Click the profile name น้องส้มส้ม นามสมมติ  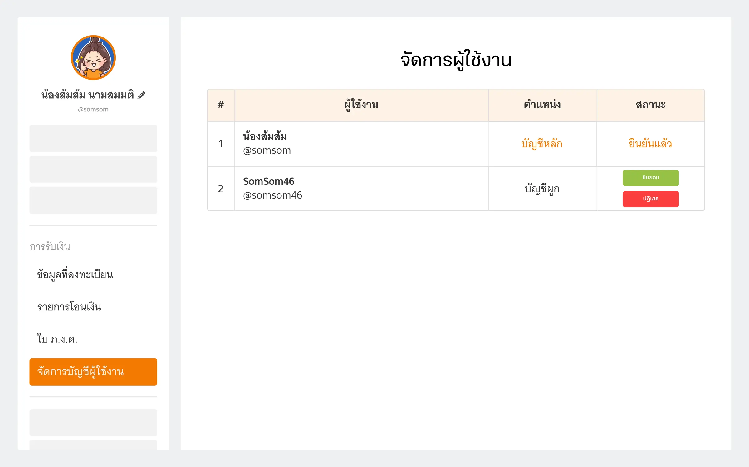[x=87, y=95]
